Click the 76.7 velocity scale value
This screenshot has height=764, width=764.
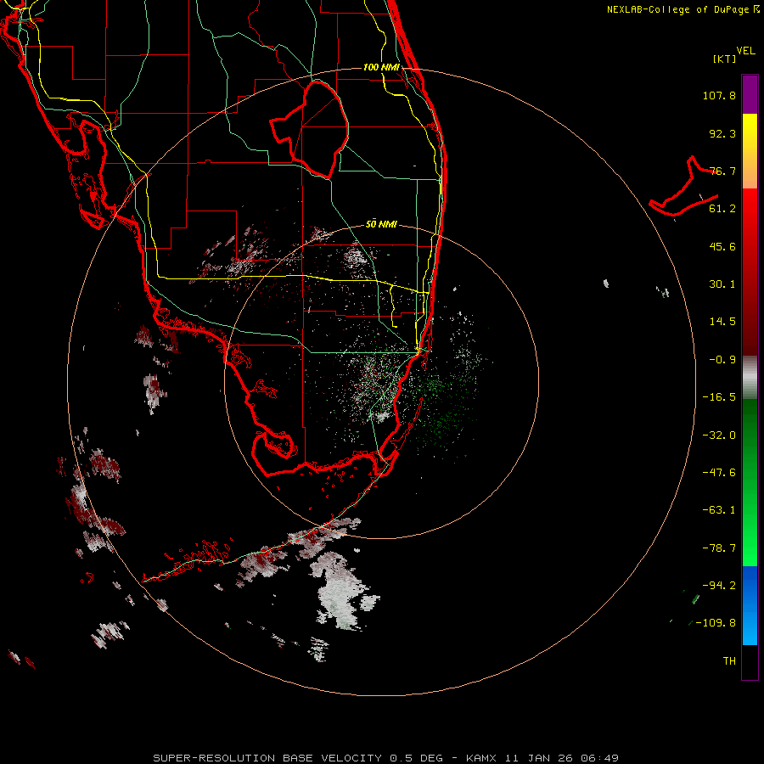[722, 171]
